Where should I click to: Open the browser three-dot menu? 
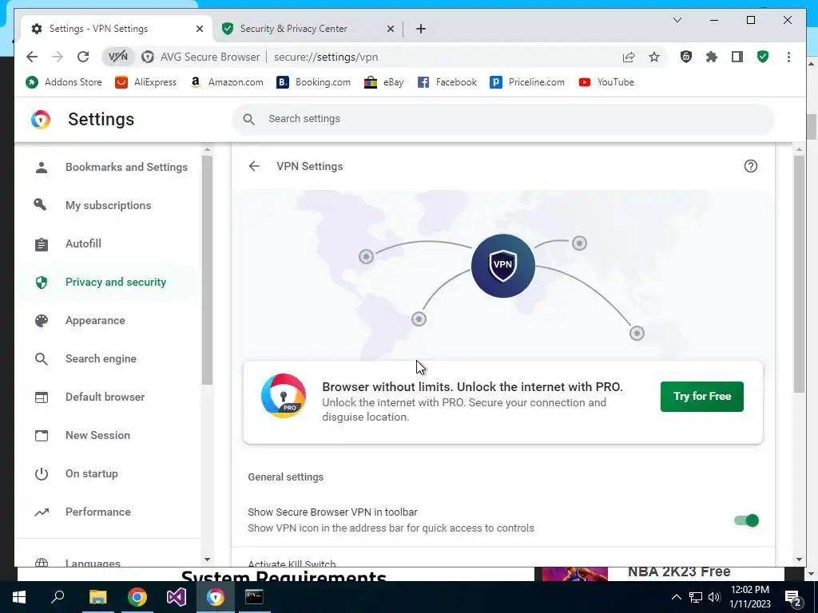click(x=788, y=57)
